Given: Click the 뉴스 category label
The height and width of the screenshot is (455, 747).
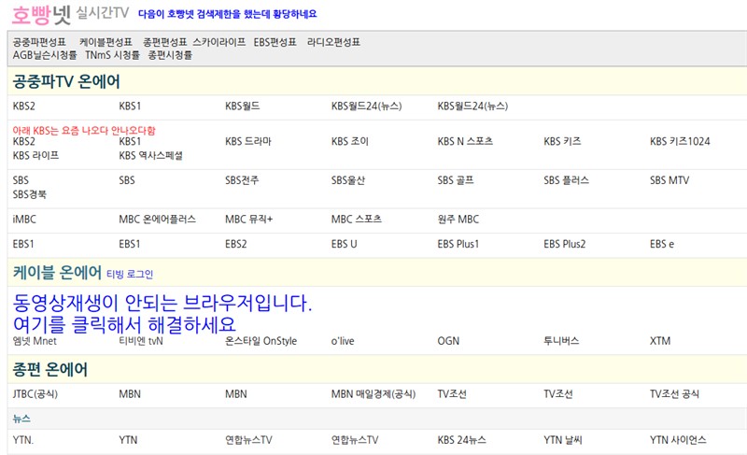Looking at the screenshot, I should 21,419.
